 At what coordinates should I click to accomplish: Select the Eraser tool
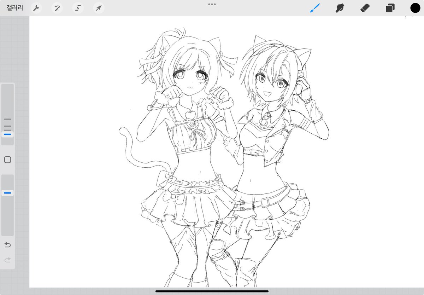(x=365, y=8)
